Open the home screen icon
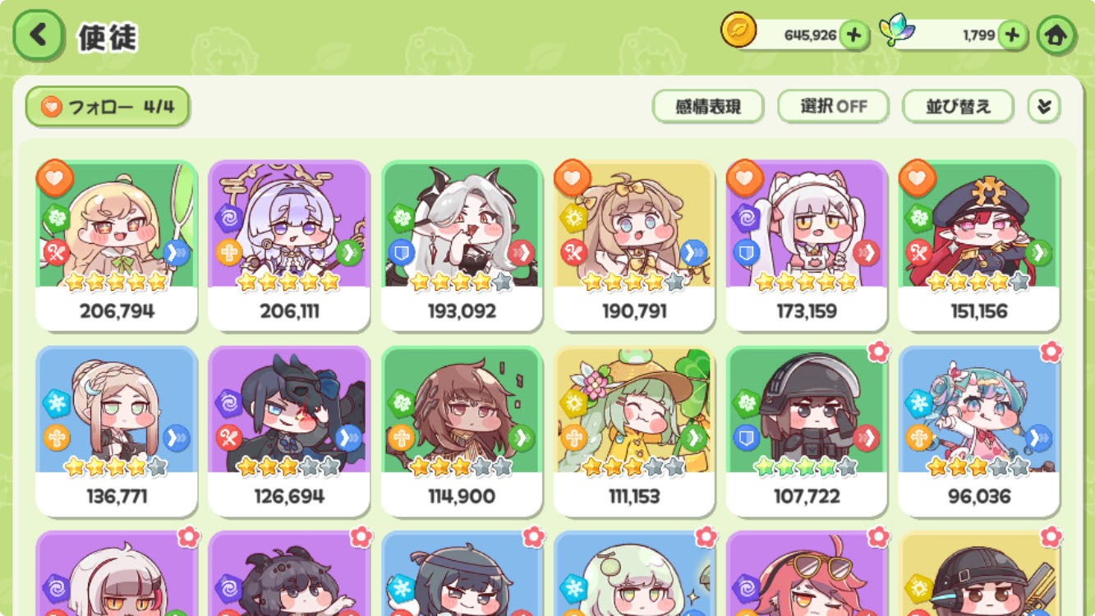The height and width of the screenshot is (616, 1095). click(x=1056, y=35)
